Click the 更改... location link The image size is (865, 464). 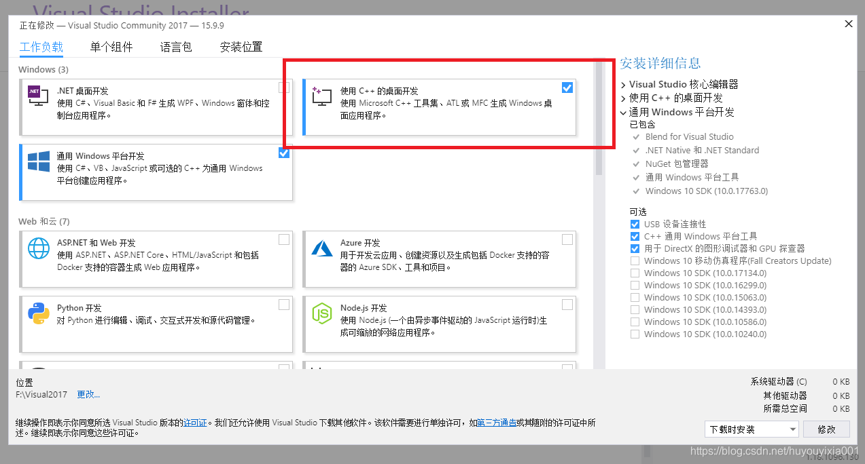[x=88, y=394]
